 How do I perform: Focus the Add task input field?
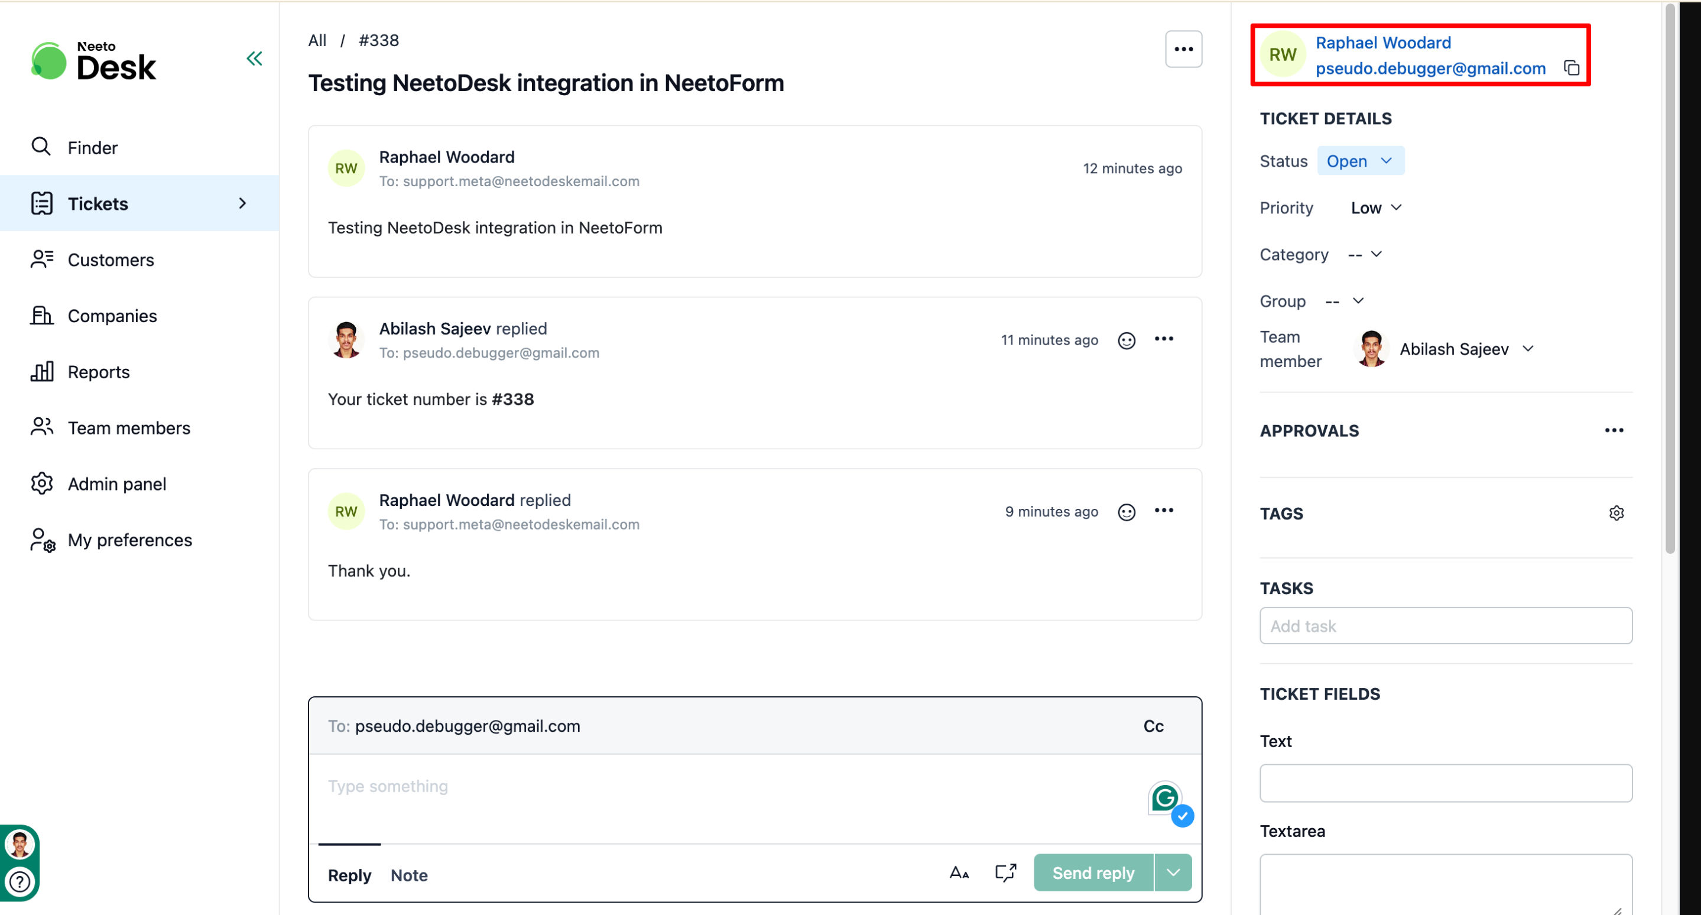[1446, 626]
